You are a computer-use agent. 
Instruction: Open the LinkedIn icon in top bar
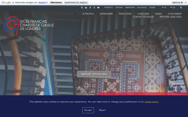(x=86, y=7)
